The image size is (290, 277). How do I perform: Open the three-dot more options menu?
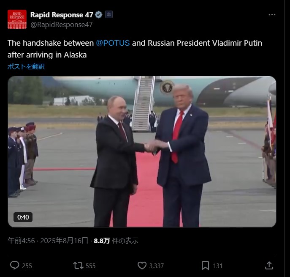pyautogui.click(x=272, y=15)
